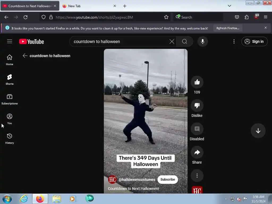Open the Action Center flag icon
This screenshot has height=204, width=272.
click(245, 199)
